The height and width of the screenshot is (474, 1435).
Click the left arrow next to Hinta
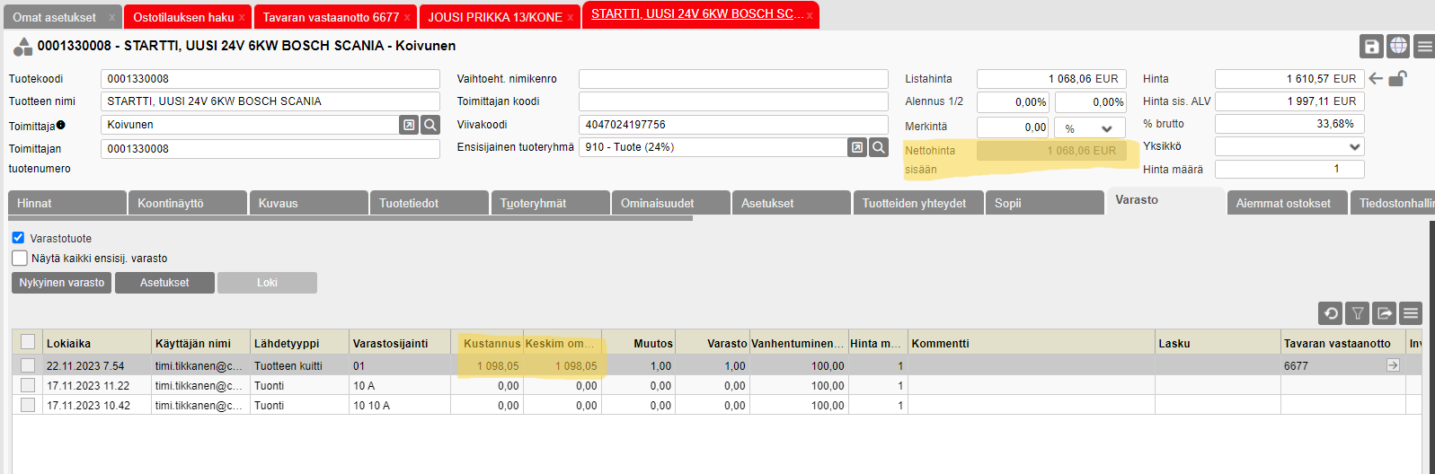click(1376, 79)
